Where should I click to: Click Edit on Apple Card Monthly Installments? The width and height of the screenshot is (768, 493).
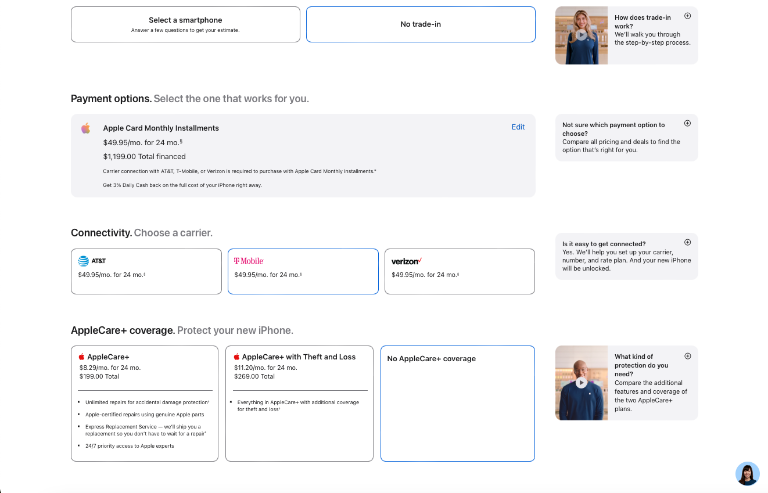click(x=518, y=127)
